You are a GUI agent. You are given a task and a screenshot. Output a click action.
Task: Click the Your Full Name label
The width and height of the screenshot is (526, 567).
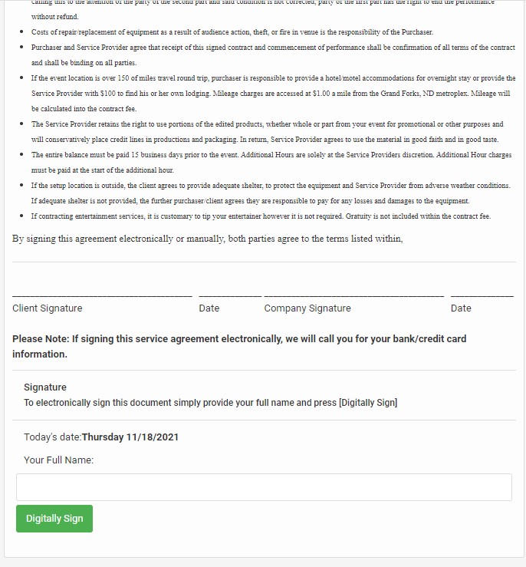(58, 460)
